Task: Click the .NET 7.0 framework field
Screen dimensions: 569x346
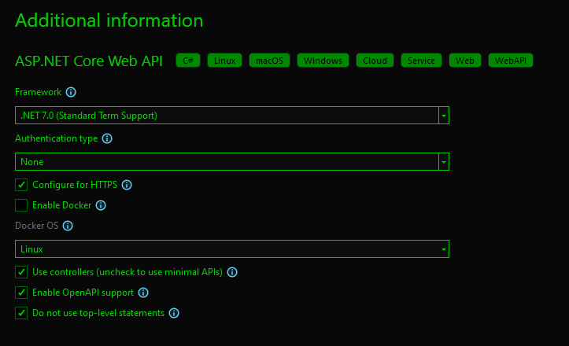Action: pyautogui.click(x=227, y=116)
